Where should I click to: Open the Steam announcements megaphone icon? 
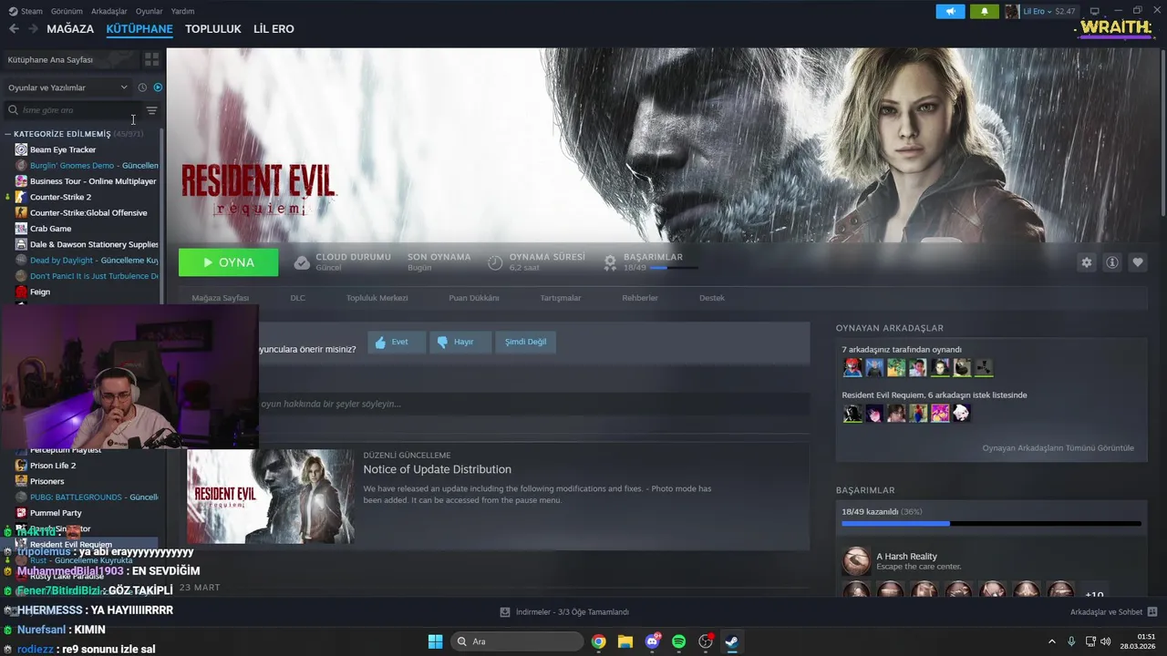pos(950,11)
